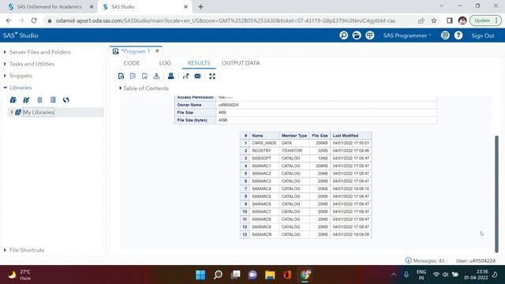Click the browser address bar URL
Viewport: 505px width, 284px height.
pos(226,21)
